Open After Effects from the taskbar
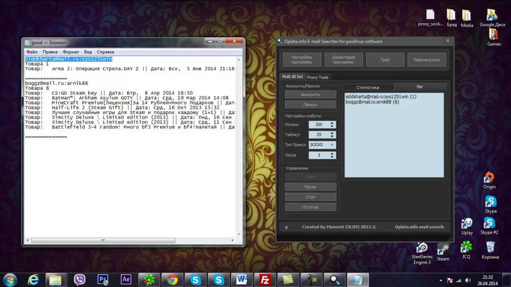The image size is (511, 287). pos(126,280)
